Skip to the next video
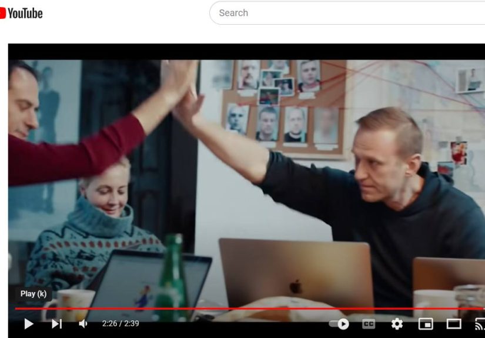This screenshot has width=485, height=338. pos(56,323)
